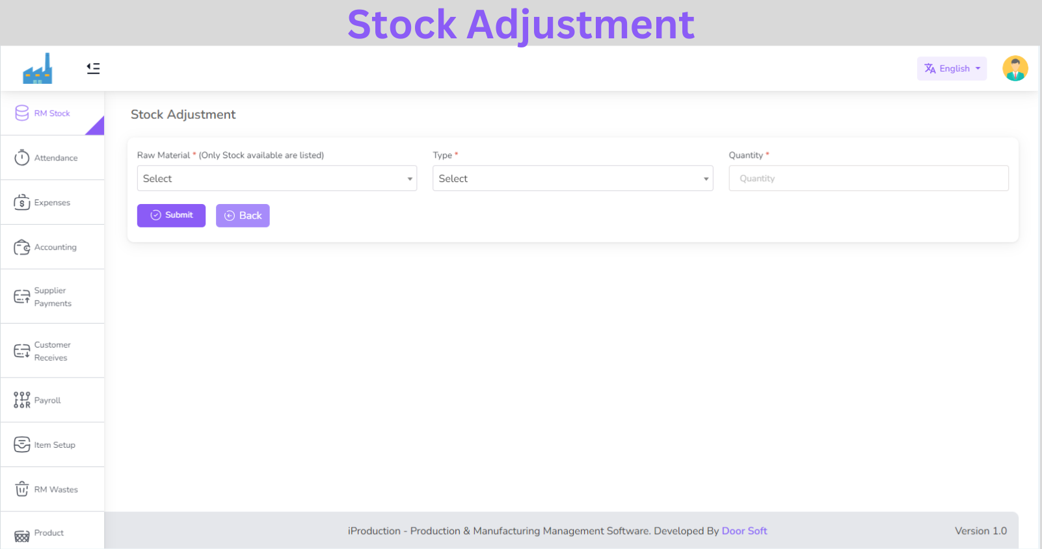The width and height of the screenshot is (1042, 549).
Task: Open Attendance via the clock icon
Action: (x=22, y=158)
